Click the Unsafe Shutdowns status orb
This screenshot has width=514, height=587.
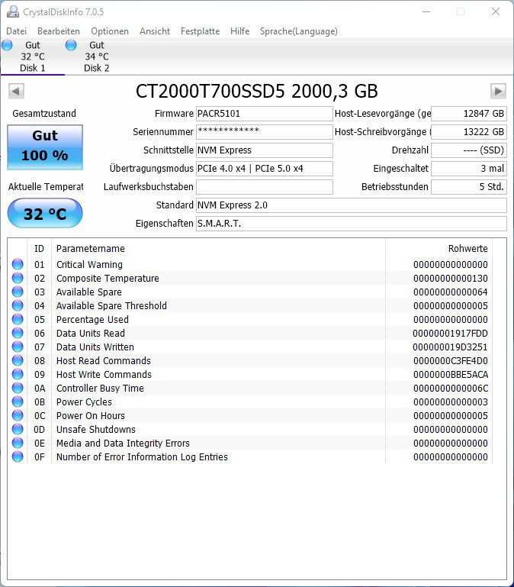pyautogui.click(x=18, y=429)
